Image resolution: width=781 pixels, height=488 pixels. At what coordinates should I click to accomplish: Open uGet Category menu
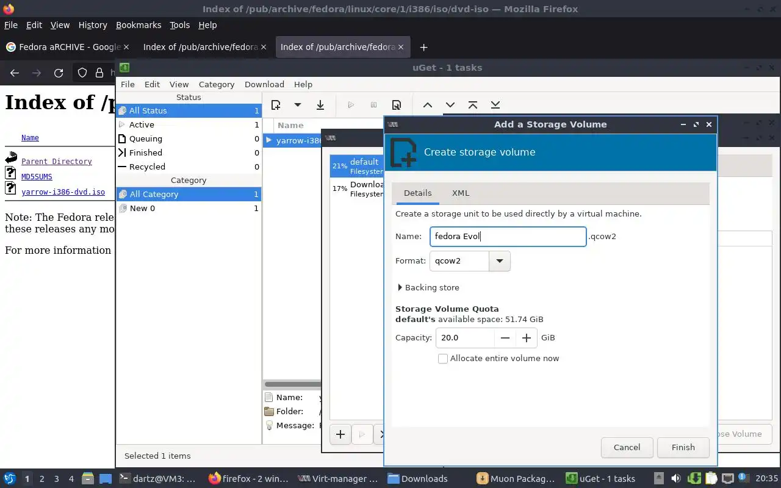click(x=217, y=84)
